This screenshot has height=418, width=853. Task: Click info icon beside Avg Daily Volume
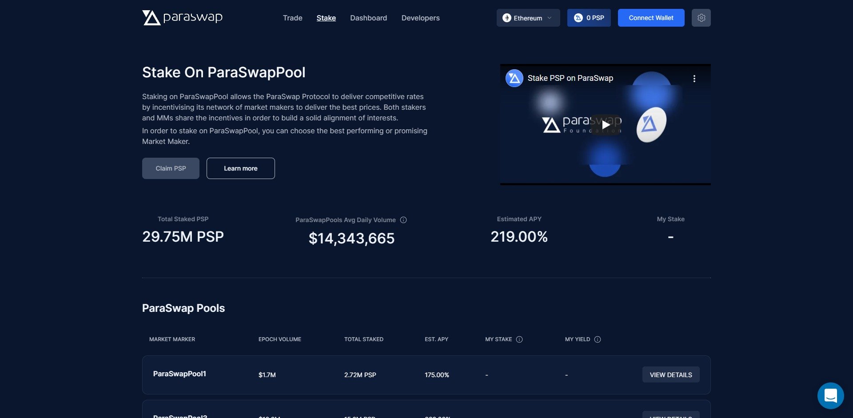click(x=403, y=220)
